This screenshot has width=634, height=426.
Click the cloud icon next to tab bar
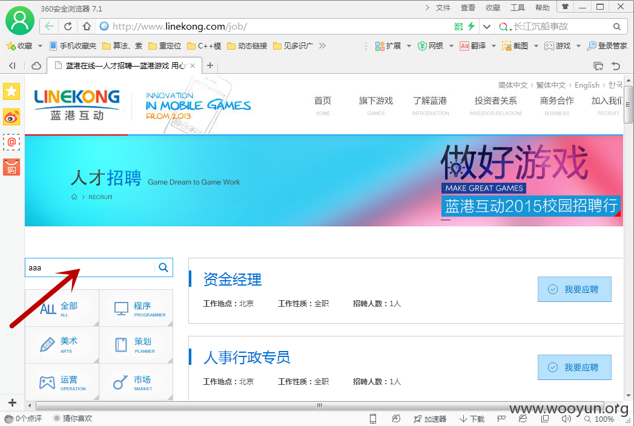click(x=36, y=65)
